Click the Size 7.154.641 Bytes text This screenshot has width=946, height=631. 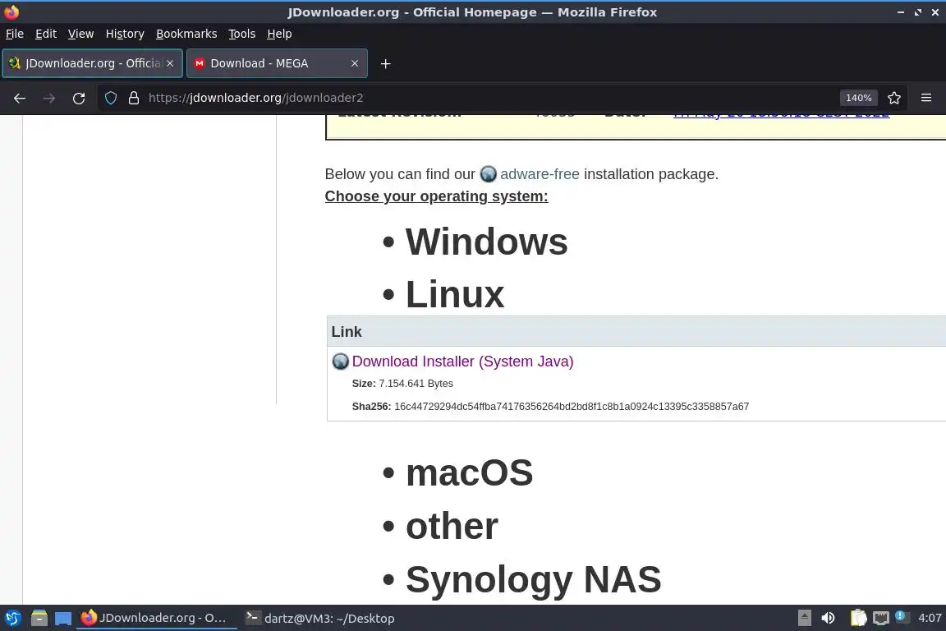(x=402, y=384)
